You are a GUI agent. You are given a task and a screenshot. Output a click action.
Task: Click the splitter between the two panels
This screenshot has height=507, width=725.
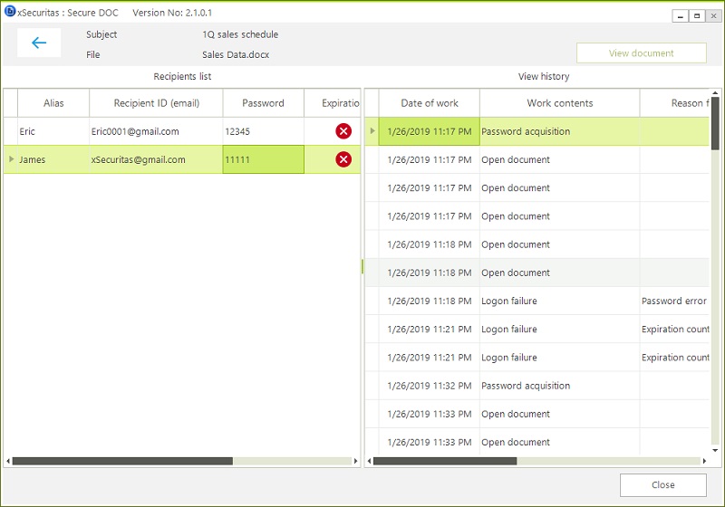(x=362, y=267)
